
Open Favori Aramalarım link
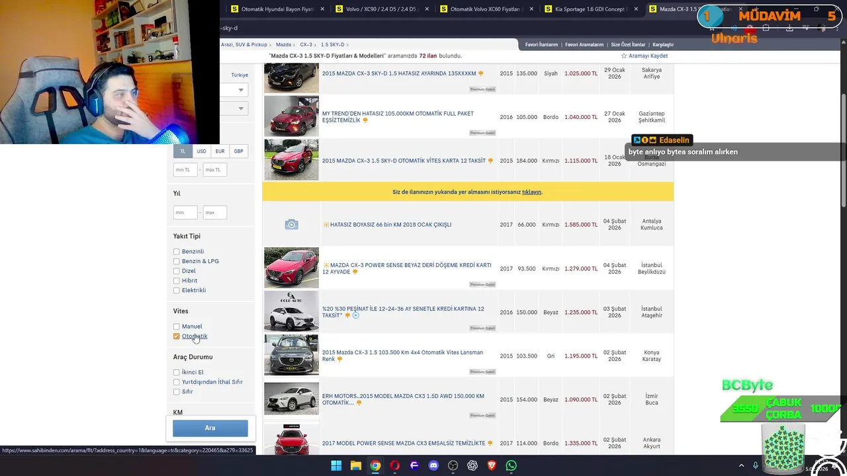[x=584, y=45]
